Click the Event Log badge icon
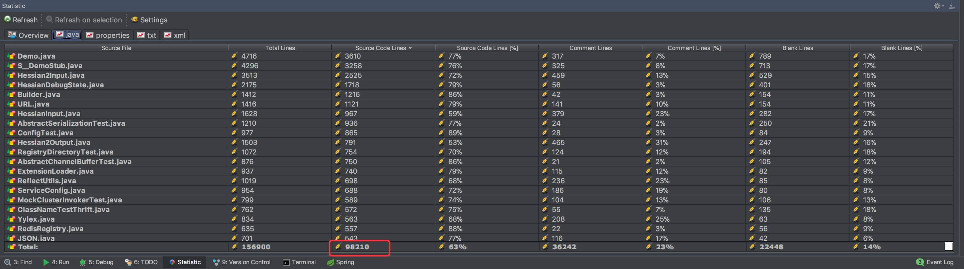Image resolution: width=964 pixels, height=269 pixels. pyautogui.click(x=920, y=262)
